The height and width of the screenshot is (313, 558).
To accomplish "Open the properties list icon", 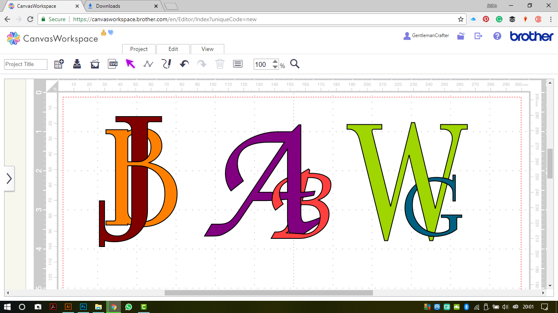I will pyautogui.click(x=237, y=64).
